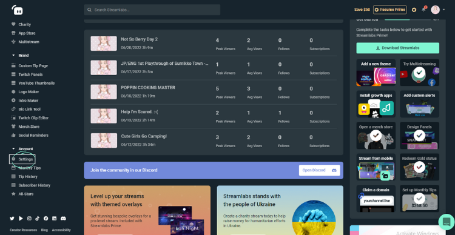This screenshot has width=455, height=235.
Task: Click the Discord icon in the footer
Action: [x=63, y=219]
